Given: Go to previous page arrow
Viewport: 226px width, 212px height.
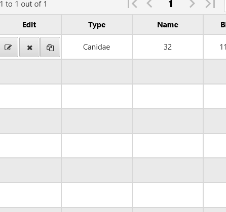Looking at the screenshot, I should 149,4.
